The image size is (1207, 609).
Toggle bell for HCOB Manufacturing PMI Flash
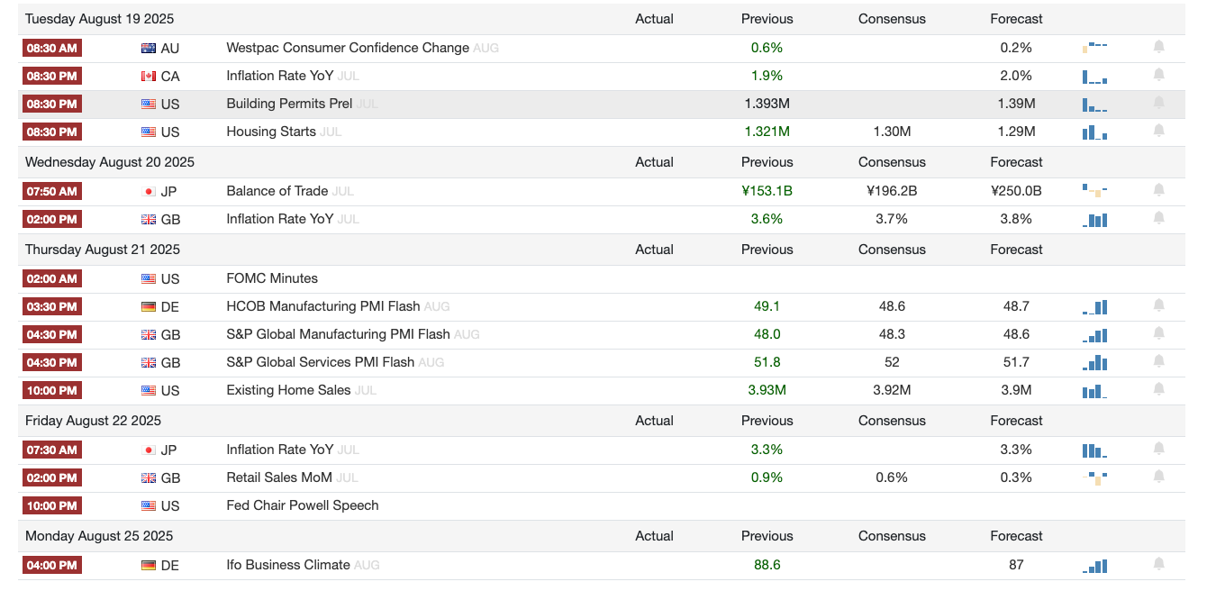(x=1158, y=305)
